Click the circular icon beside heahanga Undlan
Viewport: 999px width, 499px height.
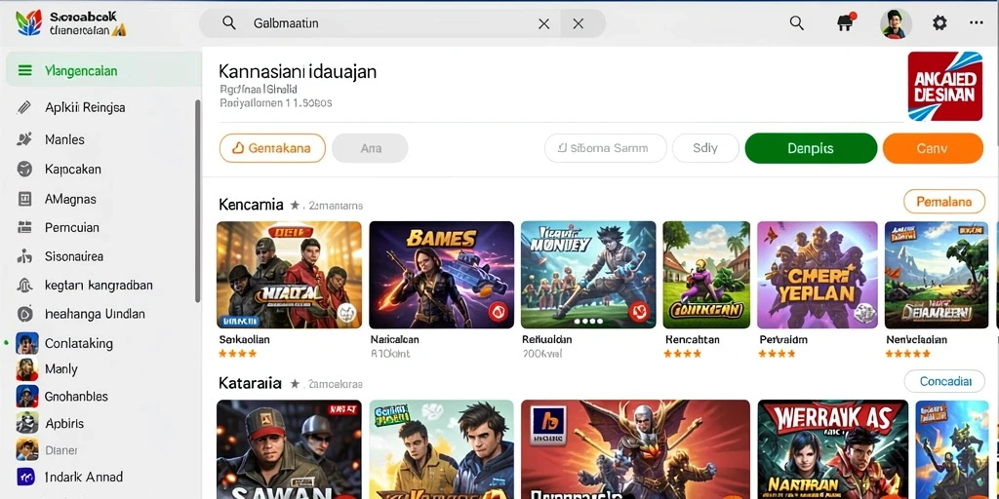(24, 314)
